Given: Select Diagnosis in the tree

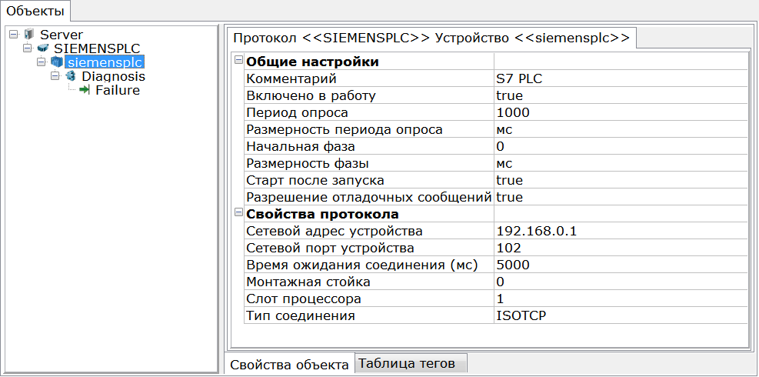Looking at the screenshot, I should tap(113, 77).
